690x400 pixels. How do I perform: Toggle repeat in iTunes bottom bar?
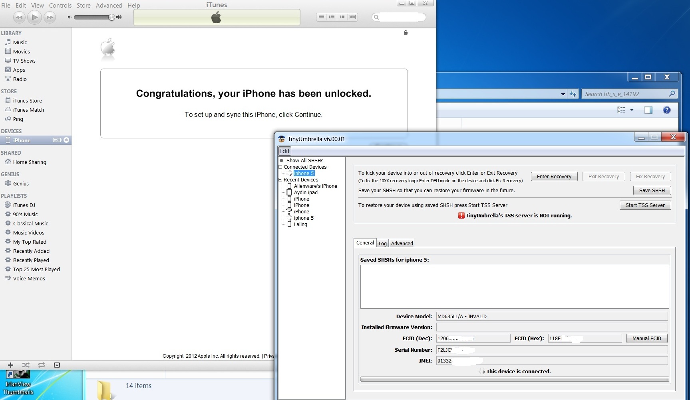point(42,365)
